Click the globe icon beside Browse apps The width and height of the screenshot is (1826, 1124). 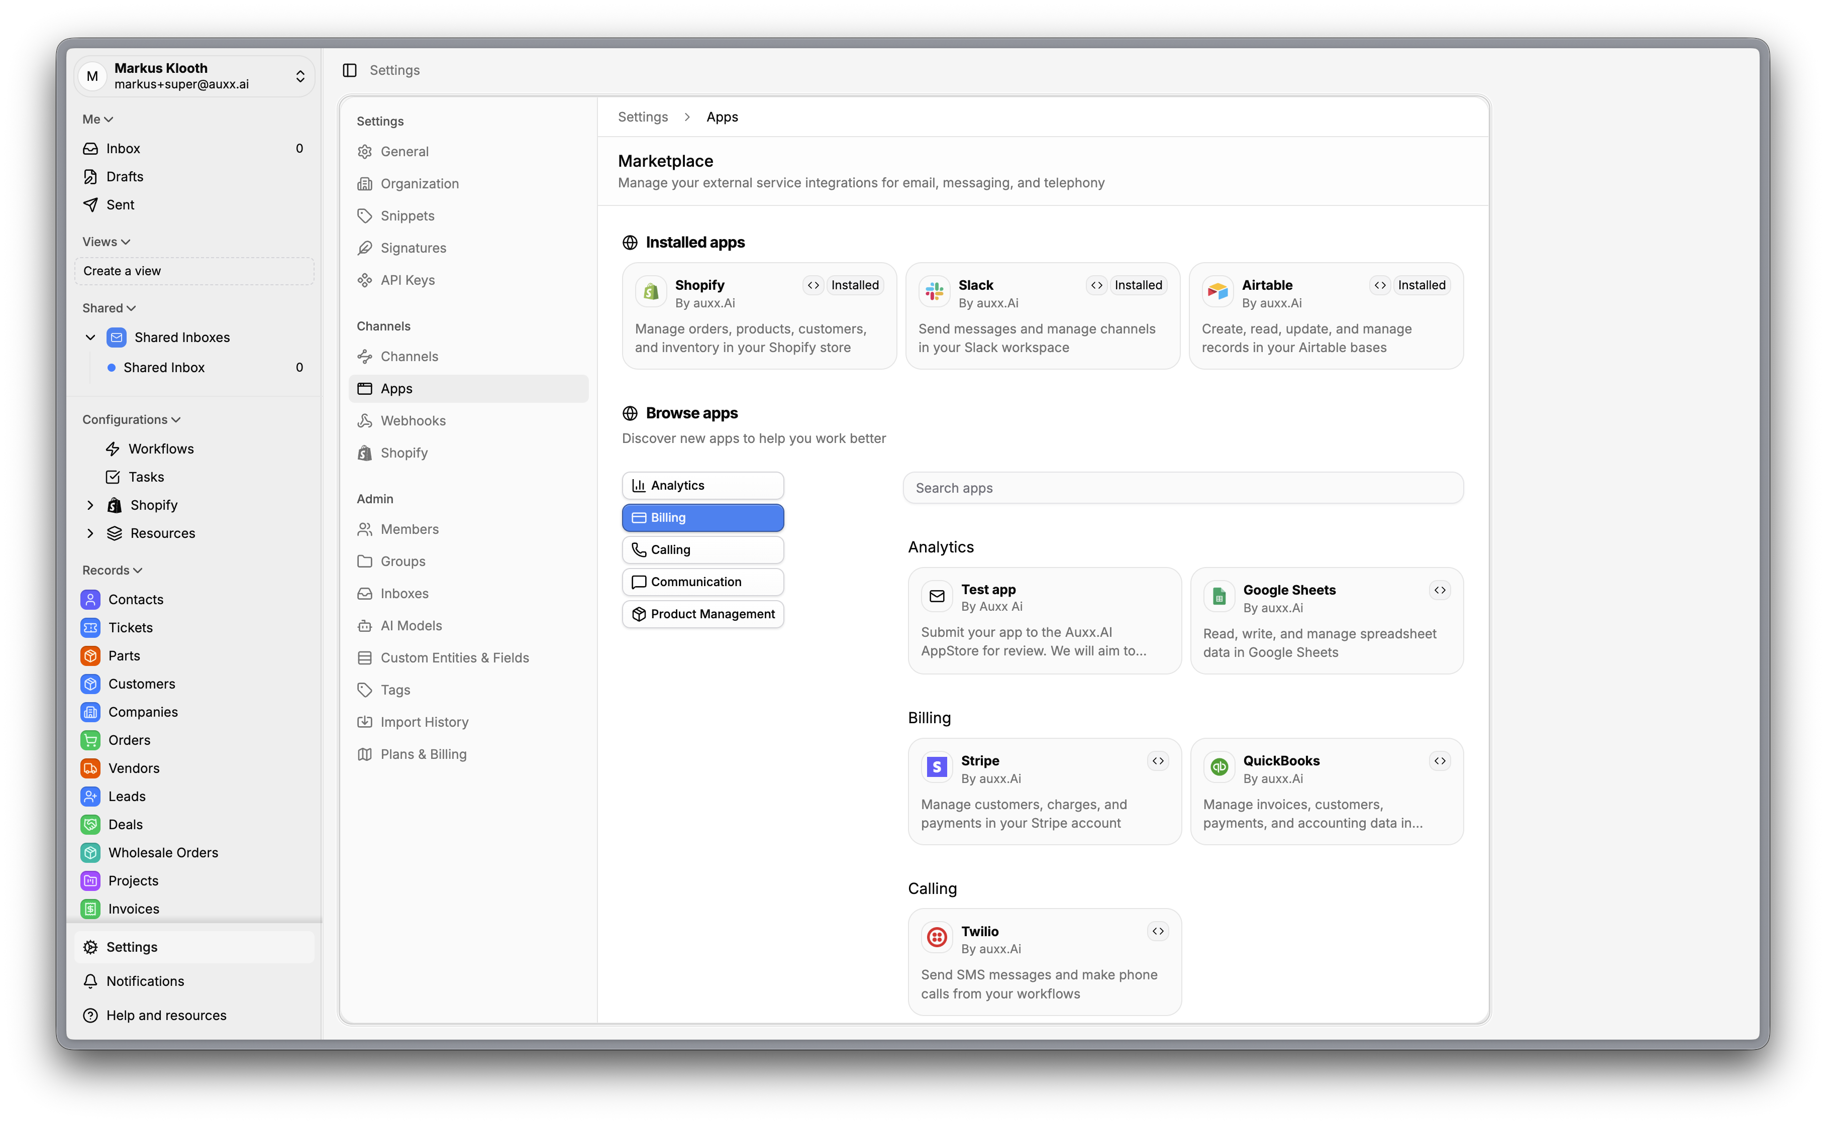pyautogui.click(x=630, y=413)
